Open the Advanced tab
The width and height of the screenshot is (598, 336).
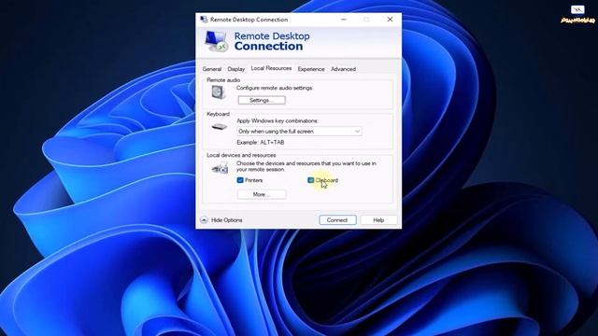click(343, 69)
